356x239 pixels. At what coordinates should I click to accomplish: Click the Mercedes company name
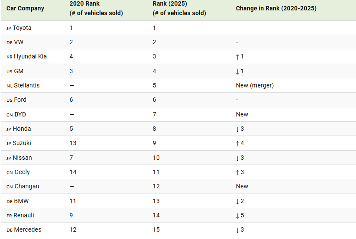coord(28,230)
